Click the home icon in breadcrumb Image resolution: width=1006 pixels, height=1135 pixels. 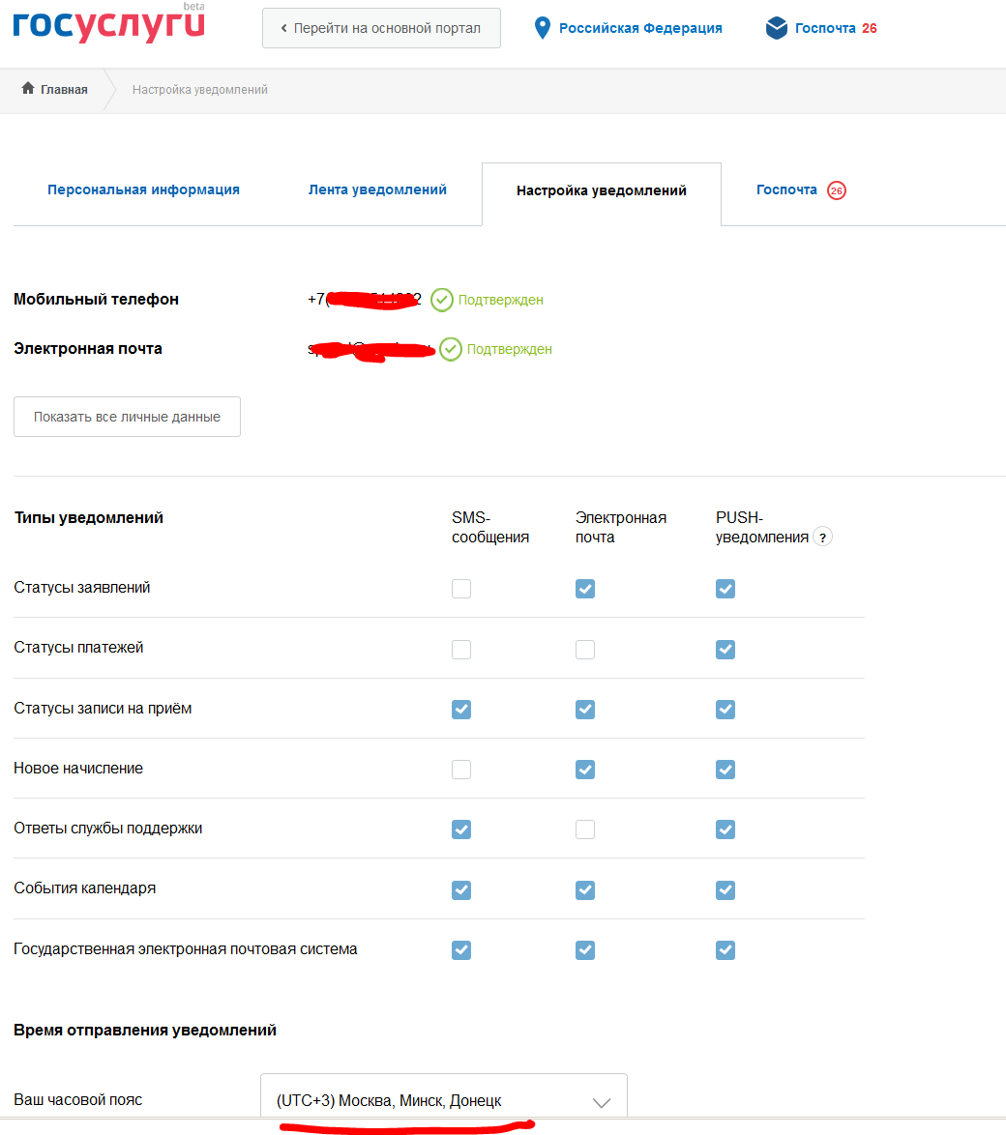pyautogui.click(x=28, y=89)
